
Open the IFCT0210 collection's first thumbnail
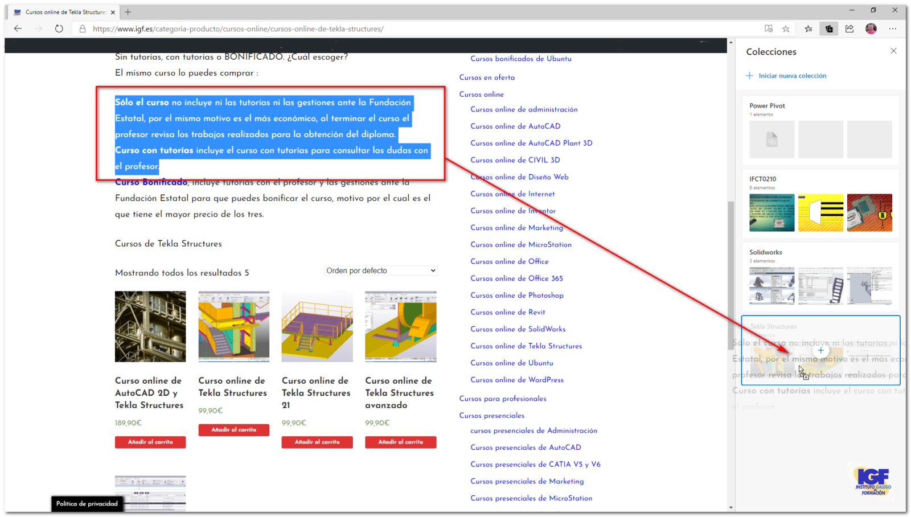pyautogui.click(x=772, y=212)
